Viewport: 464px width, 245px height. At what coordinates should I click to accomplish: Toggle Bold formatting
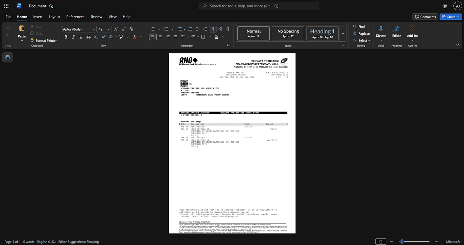coord(66,37)
